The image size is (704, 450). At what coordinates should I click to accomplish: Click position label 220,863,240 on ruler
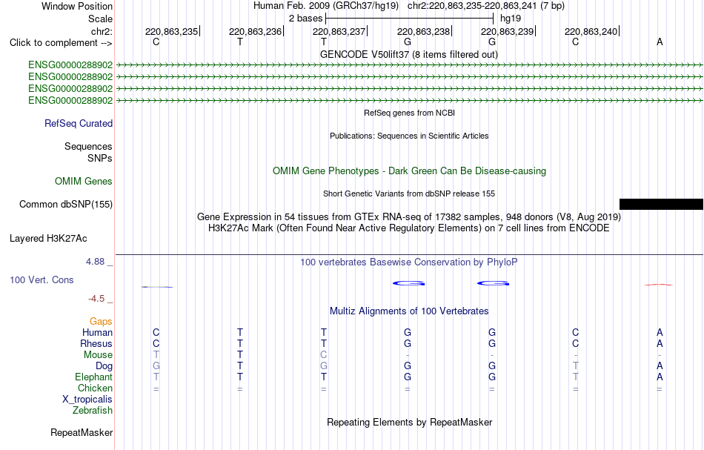click(x=591, y=31)
